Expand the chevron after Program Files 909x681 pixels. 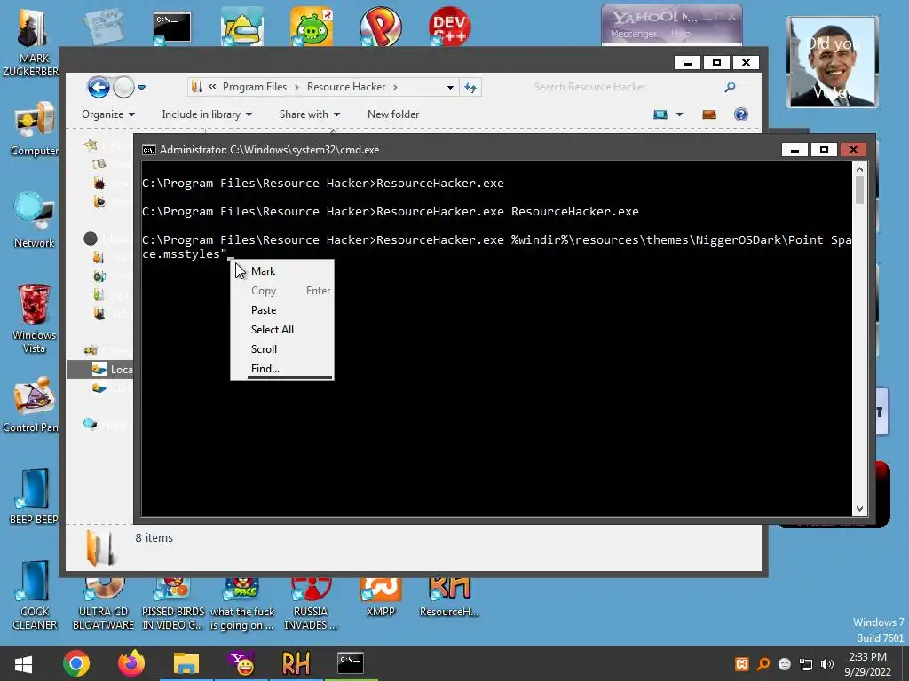click(x=296, y=87)
